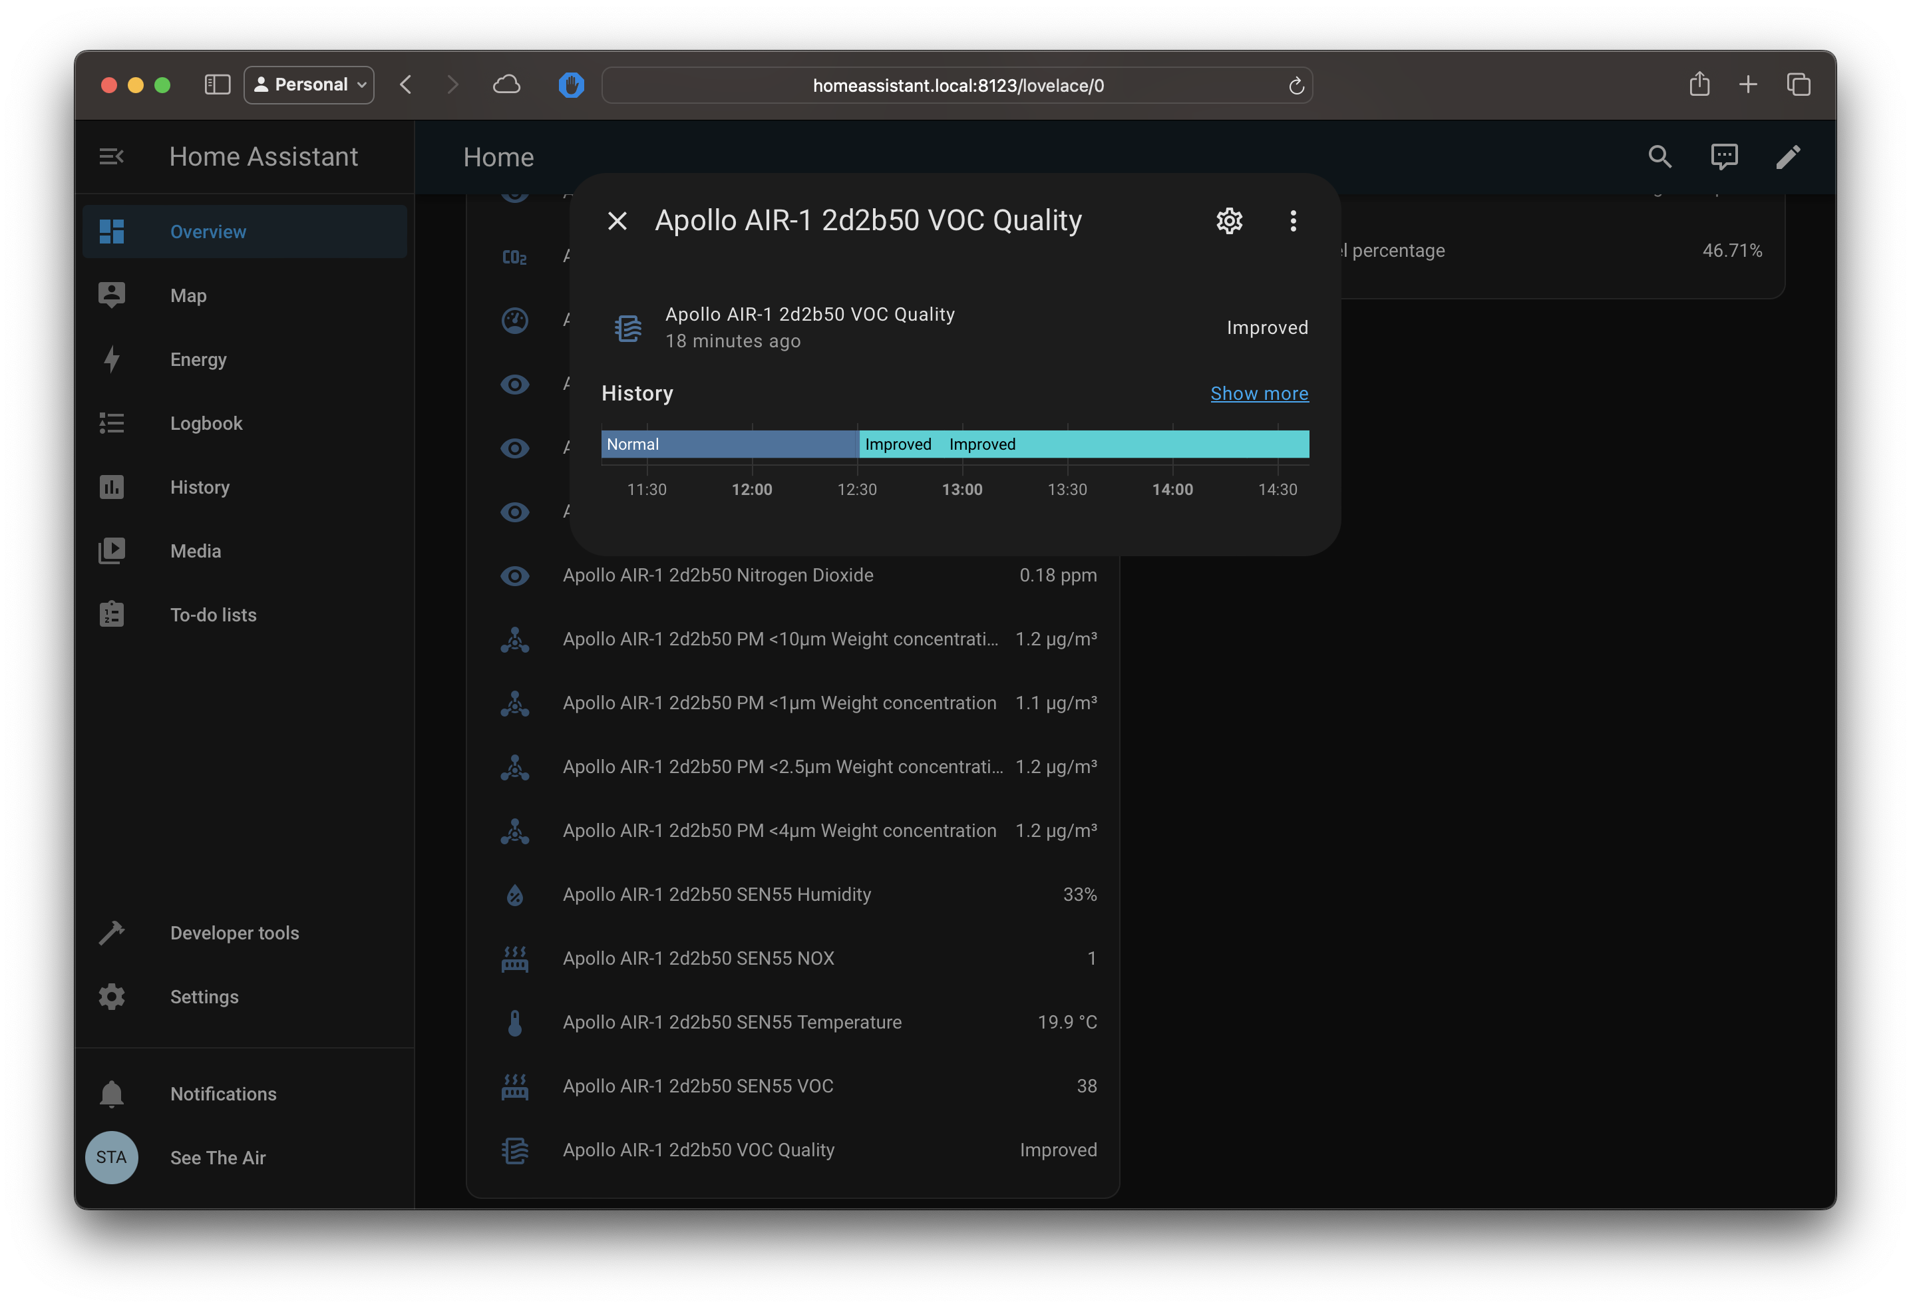Open the three-dot overflow menu in dialog
The width and height of the screenshot is (1911, 1308).
tap(1293, 220)
